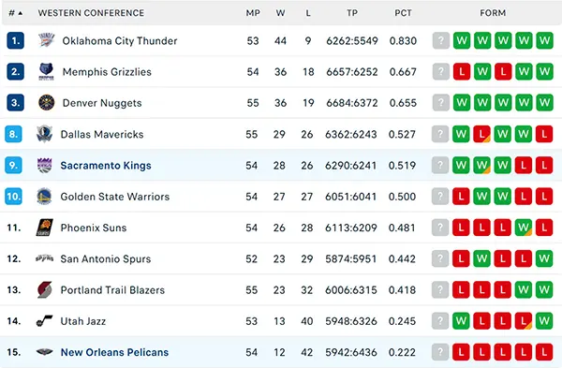Open San Antonio Spurs team link

105,258
